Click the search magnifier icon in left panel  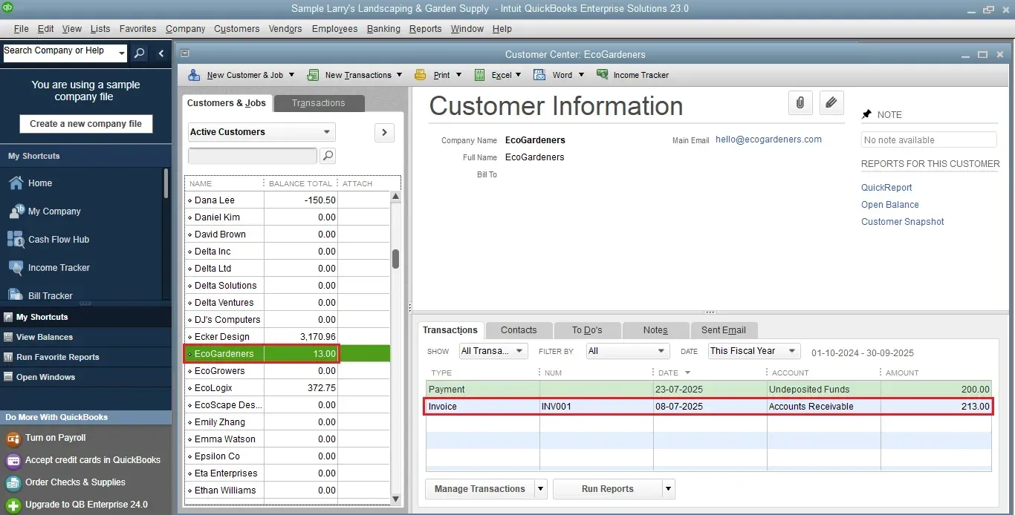pyautogui.click(x=140, y=53)
